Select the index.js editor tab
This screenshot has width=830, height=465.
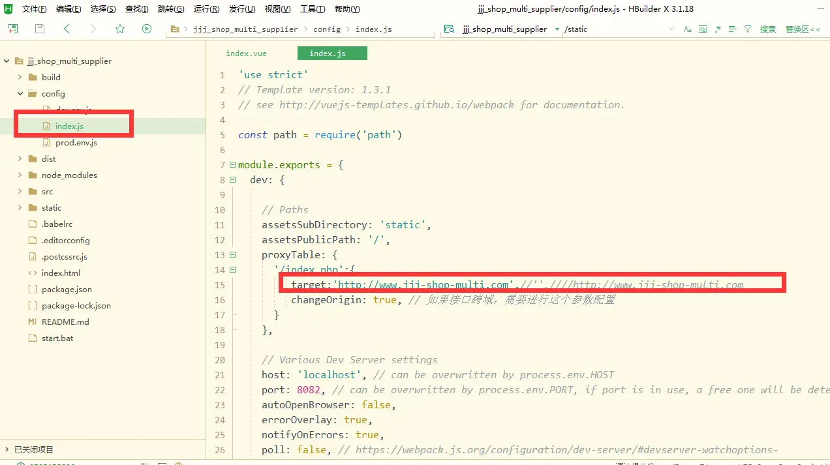(x=331, y=53)
